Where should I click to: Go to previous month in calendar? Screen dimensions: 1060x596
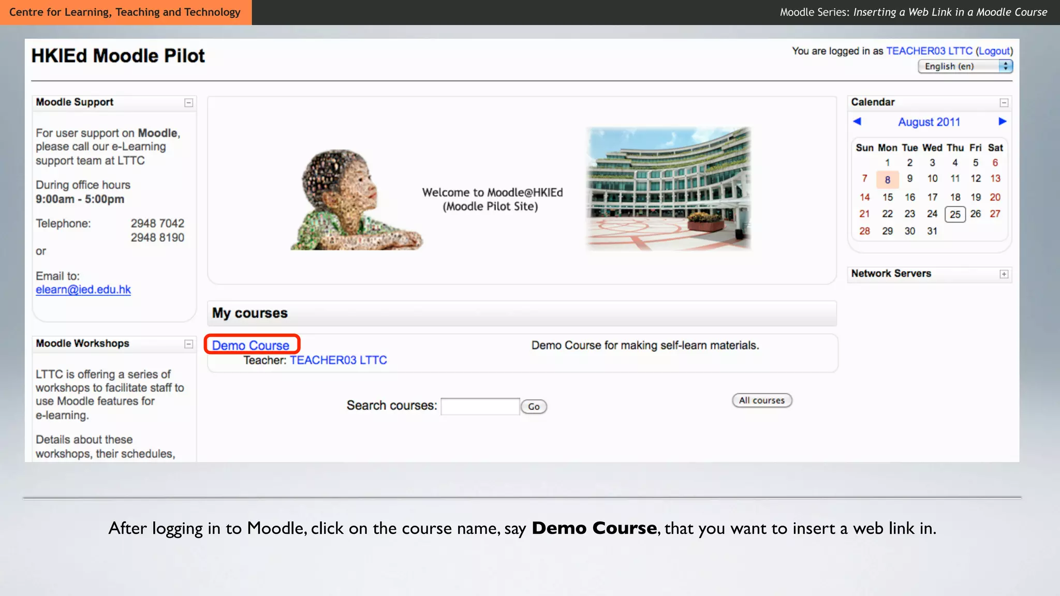857,122
